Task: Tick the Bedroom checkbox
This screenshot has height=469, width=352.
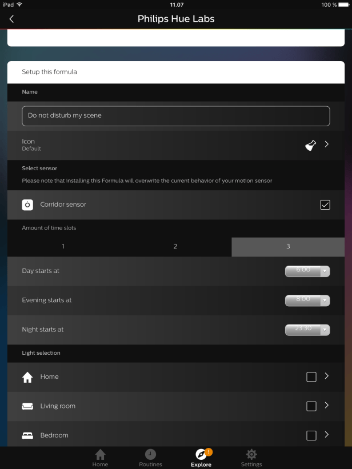Action: click(311, 435)
